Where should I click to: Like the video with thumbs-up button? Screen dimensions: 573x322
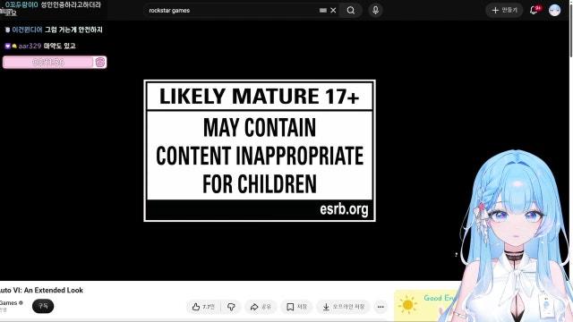[203, 307]
